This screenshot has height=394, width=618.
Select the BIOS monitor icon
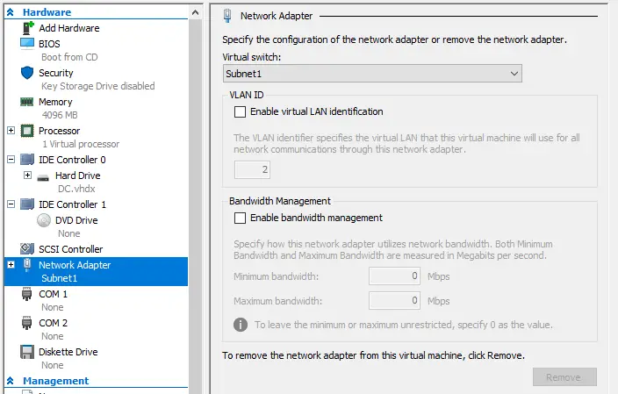27,43
